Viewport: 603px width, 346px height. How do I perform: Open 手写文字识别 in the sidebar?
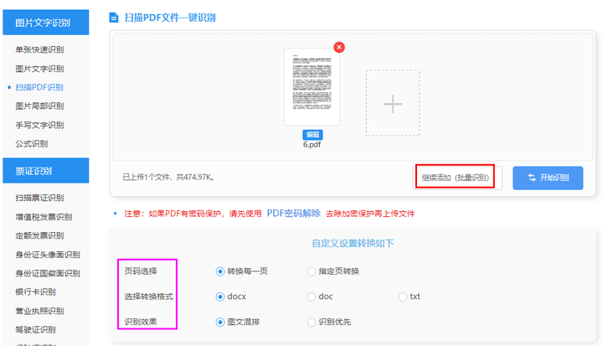39,125
